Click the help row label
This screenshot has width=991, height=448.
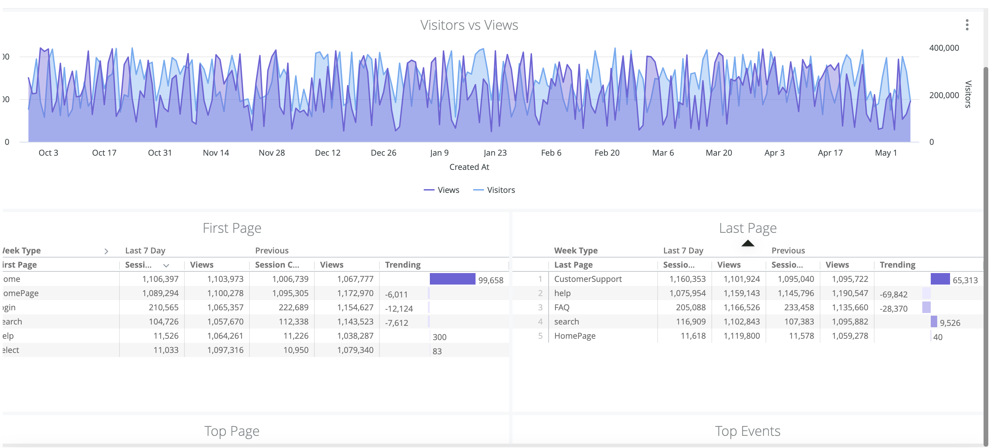[562, 293]
